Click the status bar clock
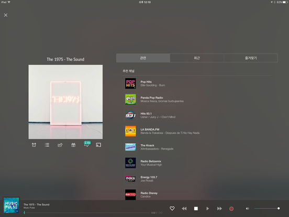Viewport: 289px width, 217px height. (145, 2)
